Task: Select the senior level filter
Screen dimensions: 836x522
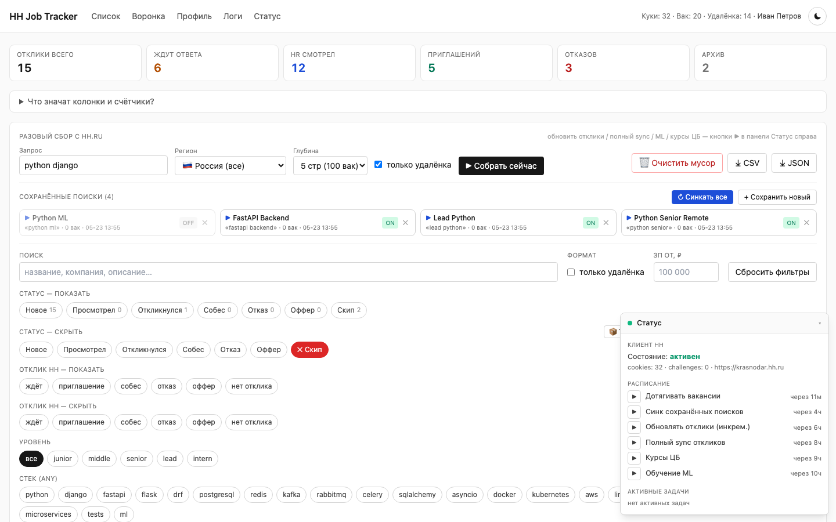Action: (136, 459)
